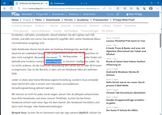The height and width of the screenshot is (115, 162).
Task: Switch to the Einstellungen tab
Action: point(63,3)
